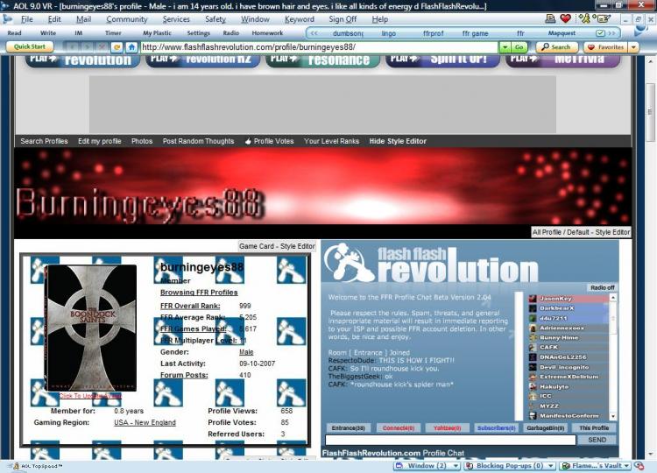Click the flash flash revolution chat logo
Screen dimensions: 657x473
tap(432, 264)
